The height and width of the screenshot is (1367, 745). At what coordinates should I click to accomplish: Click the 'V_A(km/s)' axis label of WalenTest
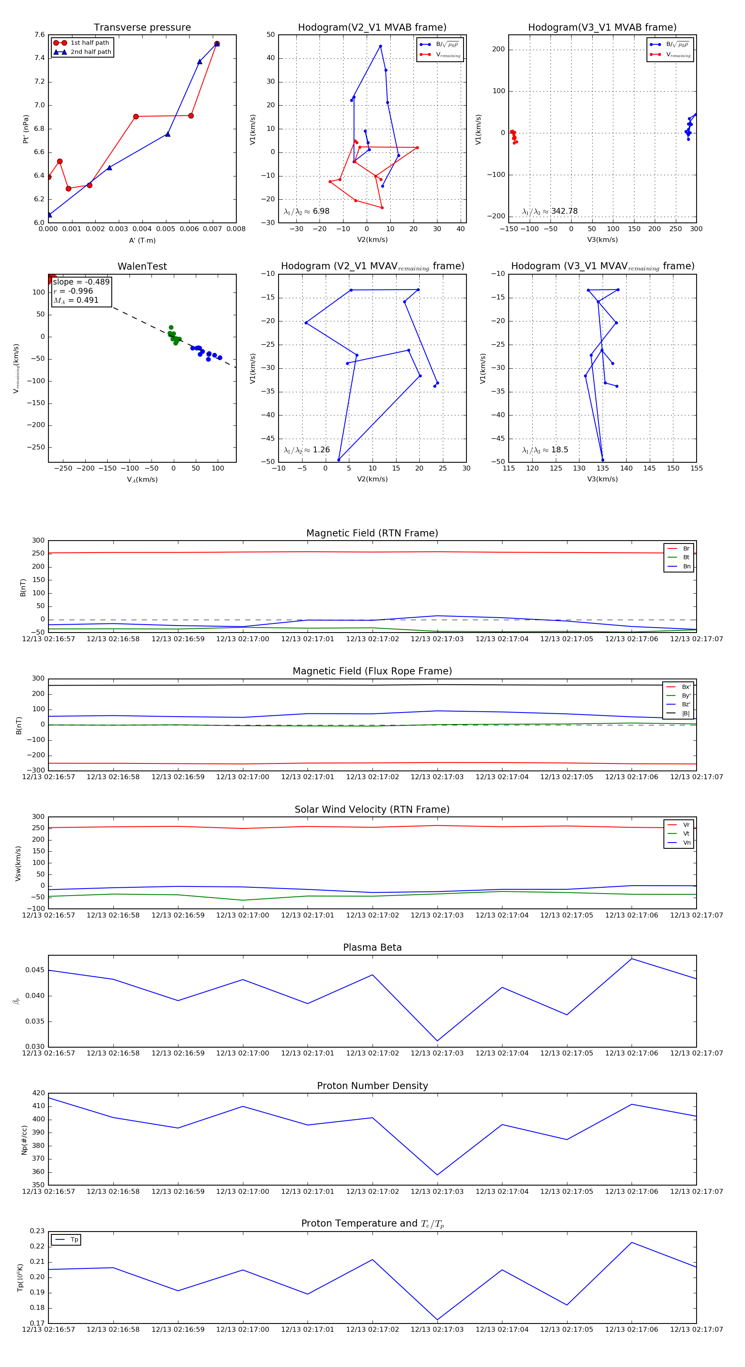[142, 480]
